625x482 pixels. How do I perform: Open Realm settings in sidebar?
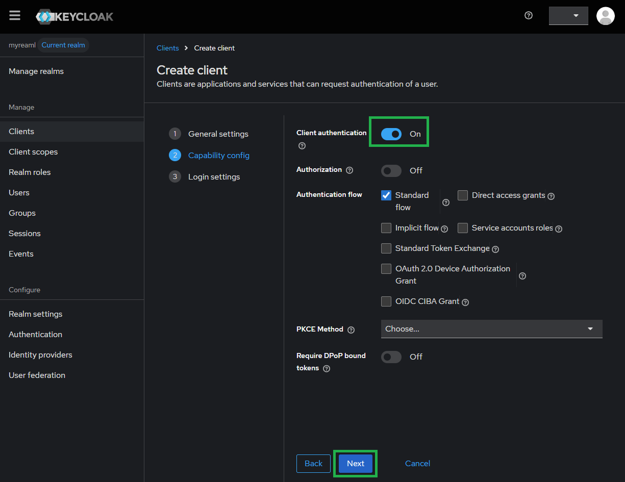pyautogui.click(x=36, y=314)
